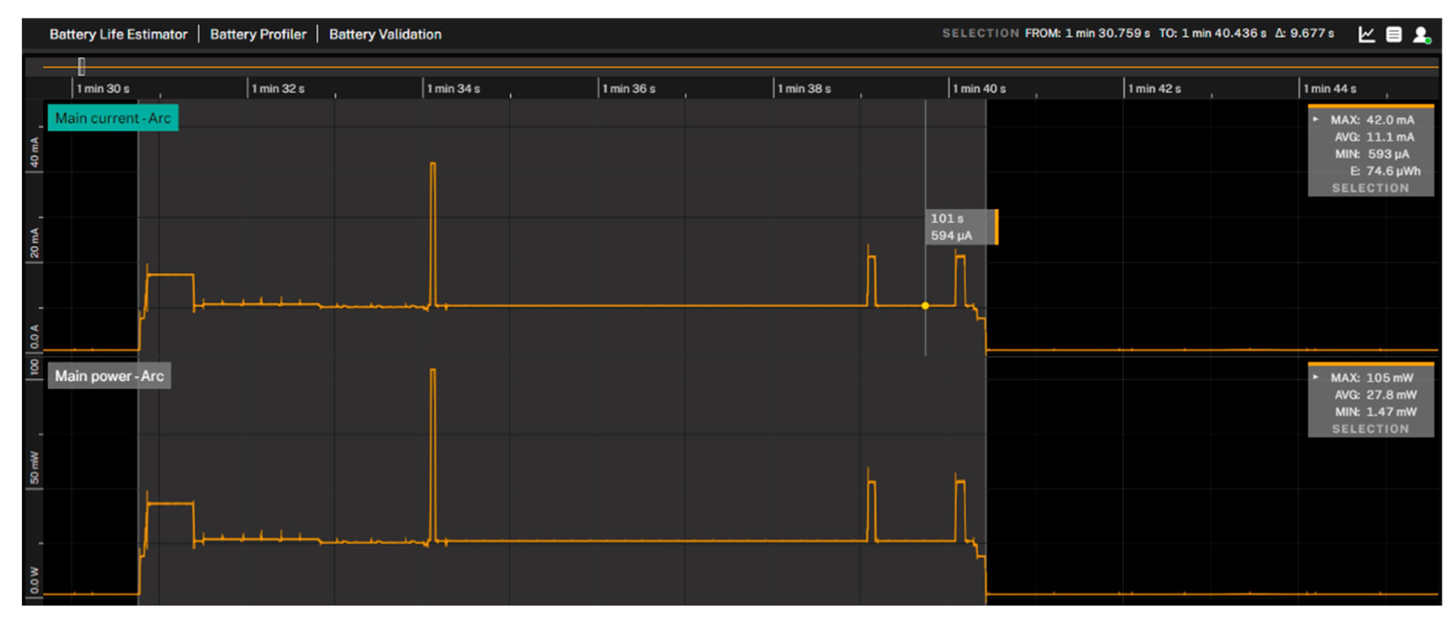Click the yellow cursor dot on current trace

click(925, 305)
